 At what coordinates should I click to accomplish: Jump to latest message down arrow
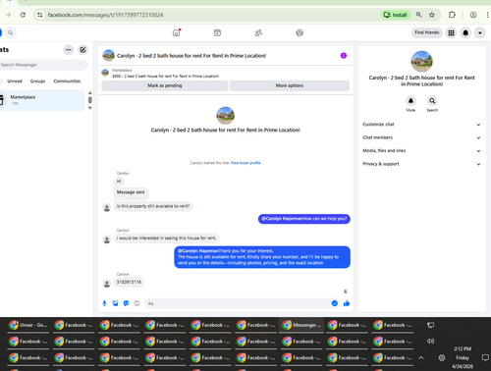tap(345, 291)
